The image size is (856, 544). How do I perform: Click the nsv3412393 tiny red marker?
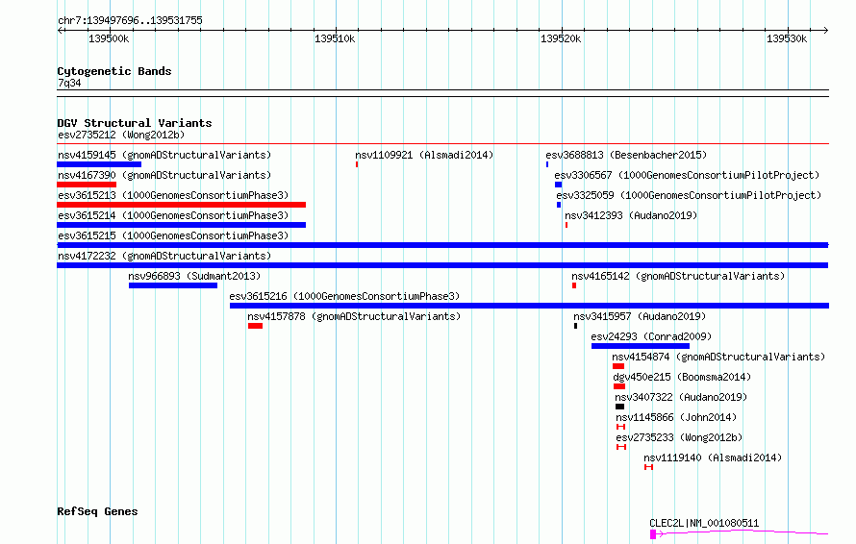coord(566,225)
